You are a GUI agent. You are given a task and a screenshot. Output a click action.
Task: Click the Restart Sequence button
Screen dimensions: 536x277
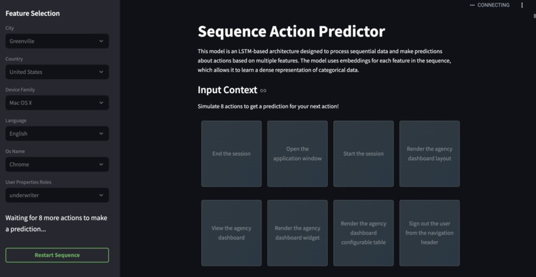click(57, 255)
